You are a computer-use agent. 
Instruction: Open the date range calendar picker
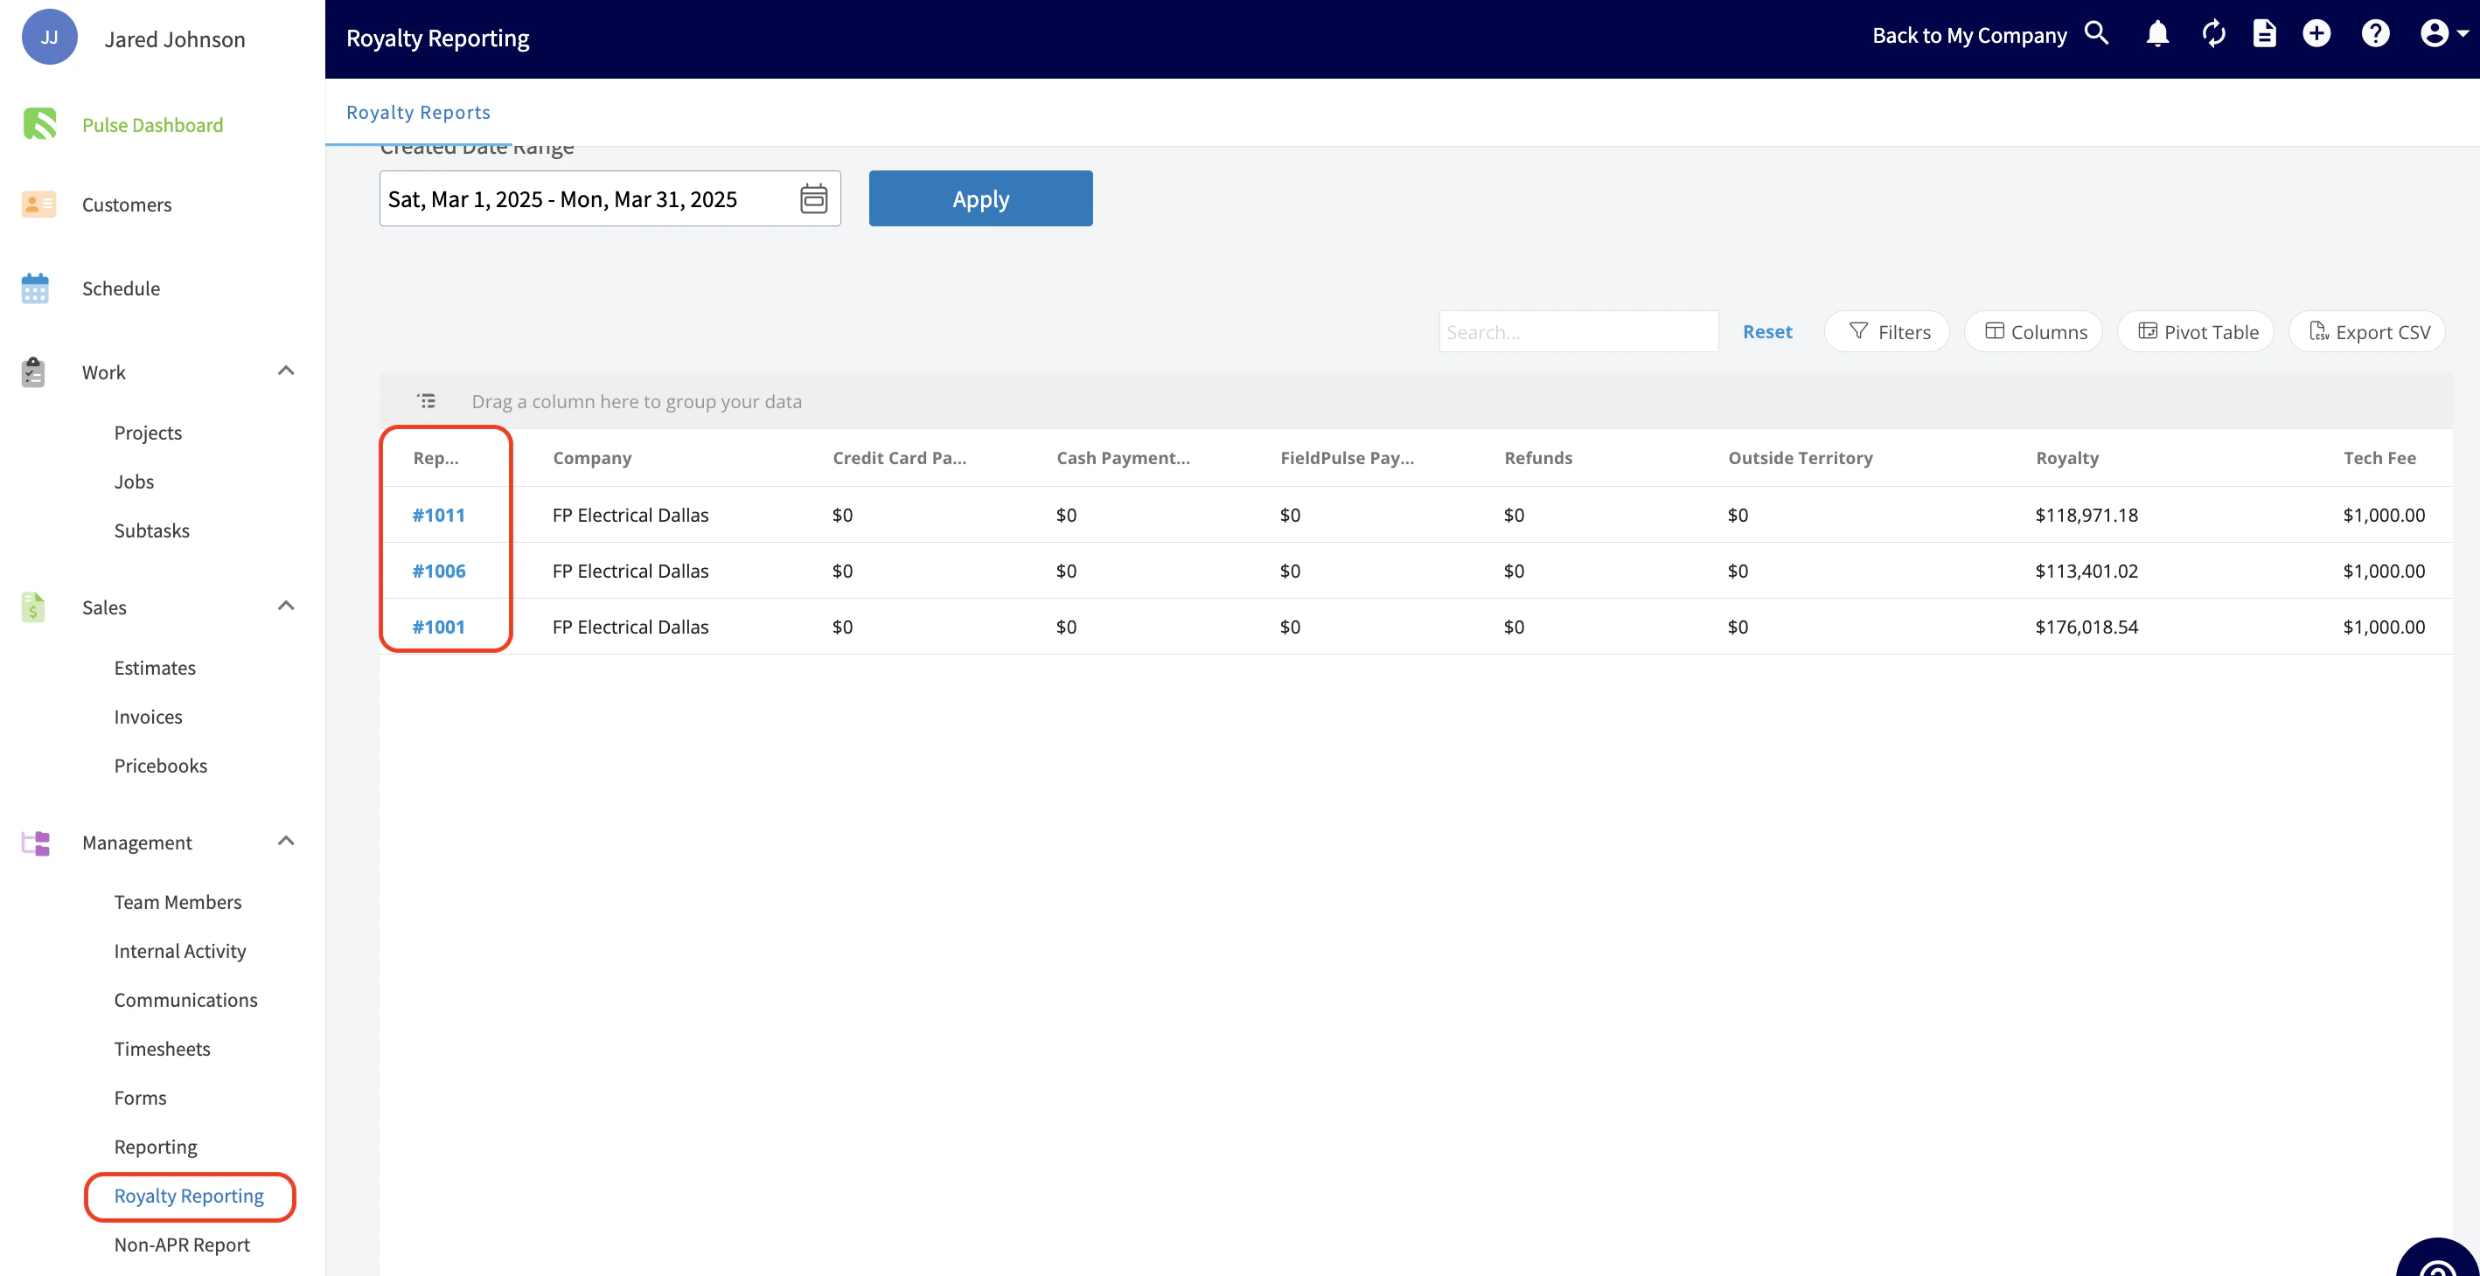(813, 198)
